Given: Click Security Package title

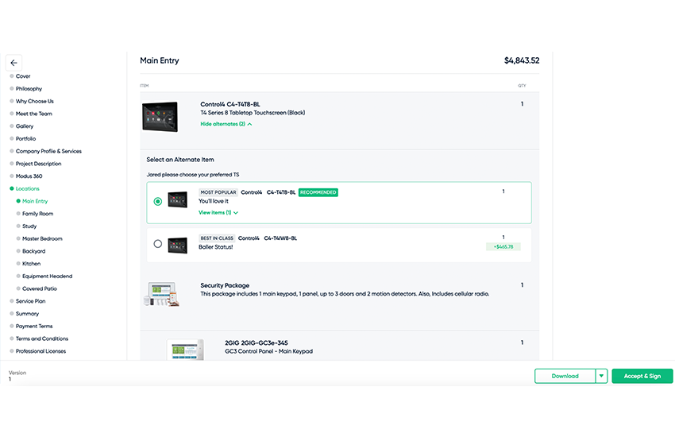Looking at the screenshot, I should [225, 285].
